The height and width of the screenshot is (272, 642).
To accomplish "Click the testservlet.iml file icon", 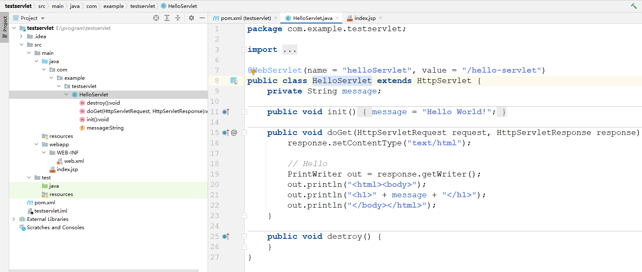I will click(30, 211).
